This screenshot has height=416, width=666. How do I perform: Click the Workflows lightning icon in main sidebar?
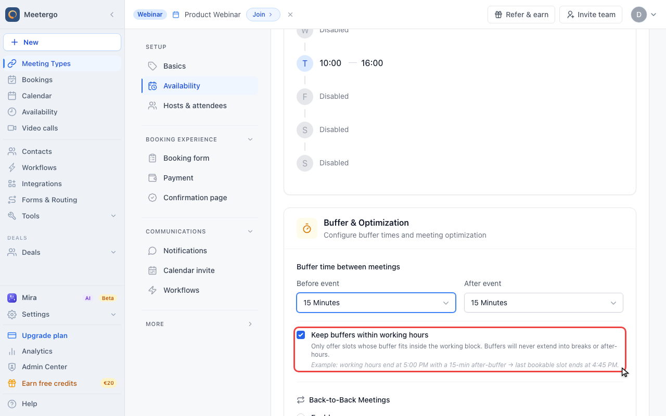(x=12, y=167)
